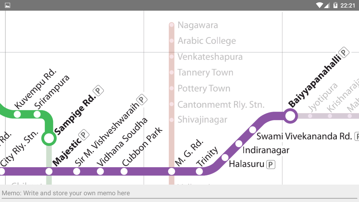Open the image notification icon in status bar
This screenshot has width=359, height=202.
click(x=8, y=5)
